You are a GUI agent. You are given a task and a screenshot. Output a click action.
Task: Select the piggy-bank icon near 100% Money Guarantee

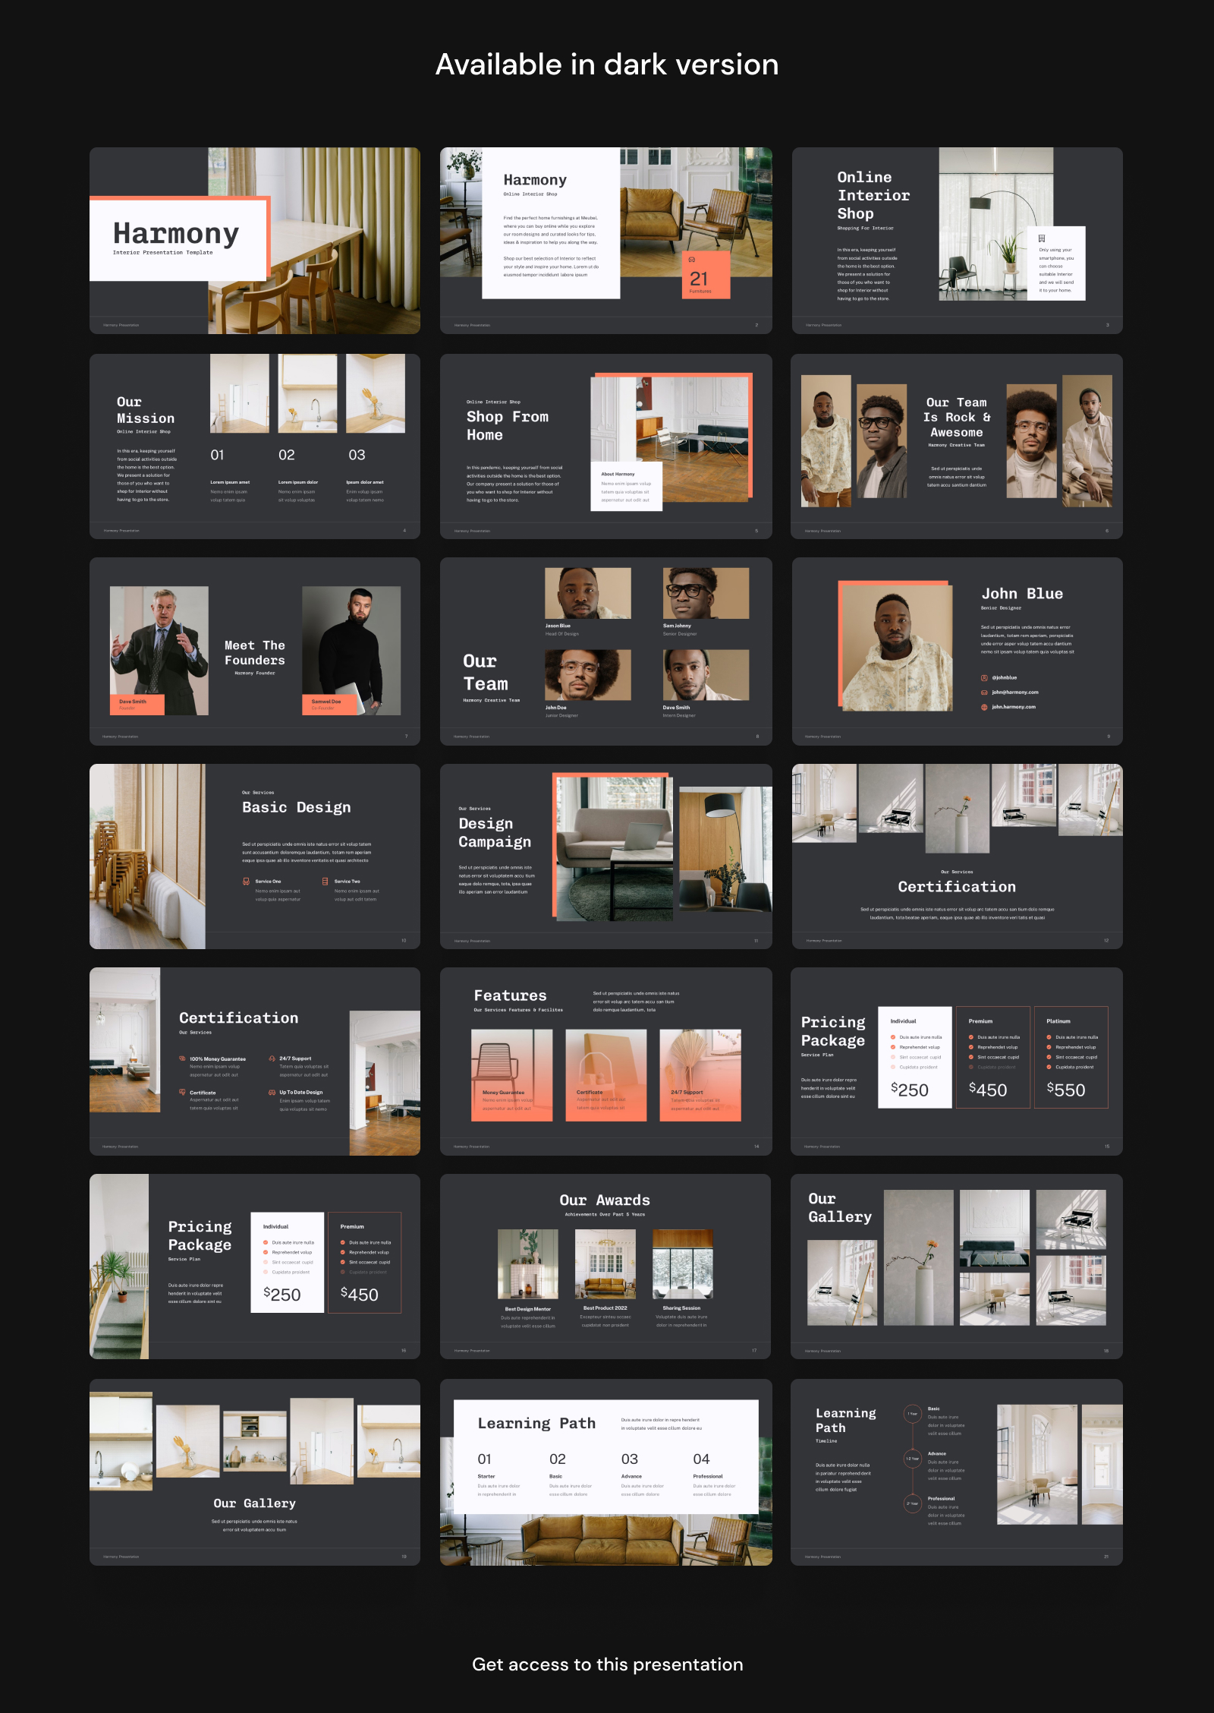182,1058
